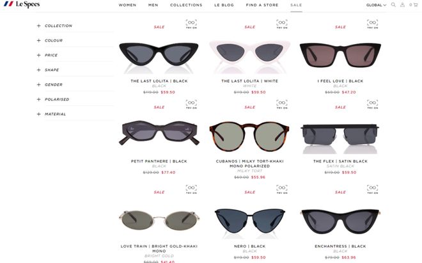
Task: Click Try On icon for Cubanos Milky Tort
Action: pos(282,104)
